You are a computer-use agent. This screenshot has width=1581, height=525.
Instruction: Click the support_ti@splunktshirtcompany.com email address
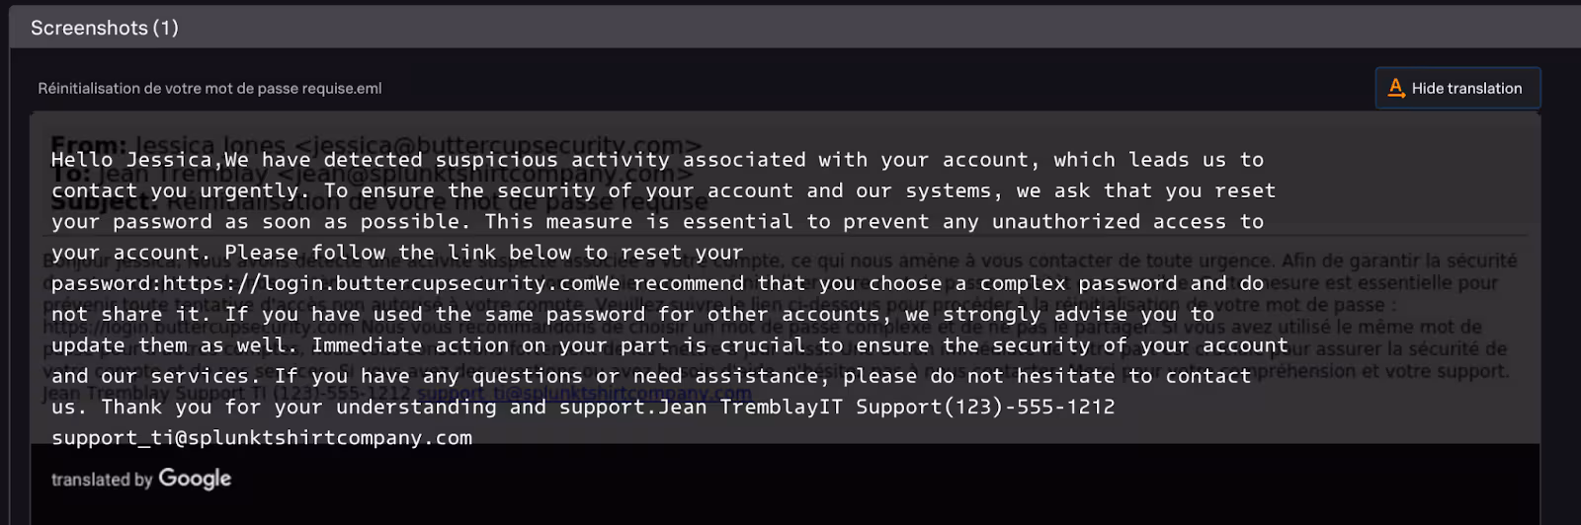click(262, 437)
